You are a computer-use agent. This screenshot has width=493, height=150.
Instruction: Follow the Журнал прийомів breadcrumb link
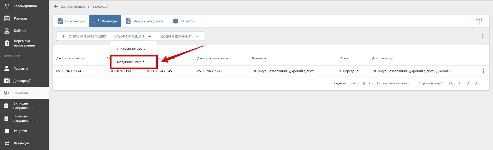click(x=75, y=7)
